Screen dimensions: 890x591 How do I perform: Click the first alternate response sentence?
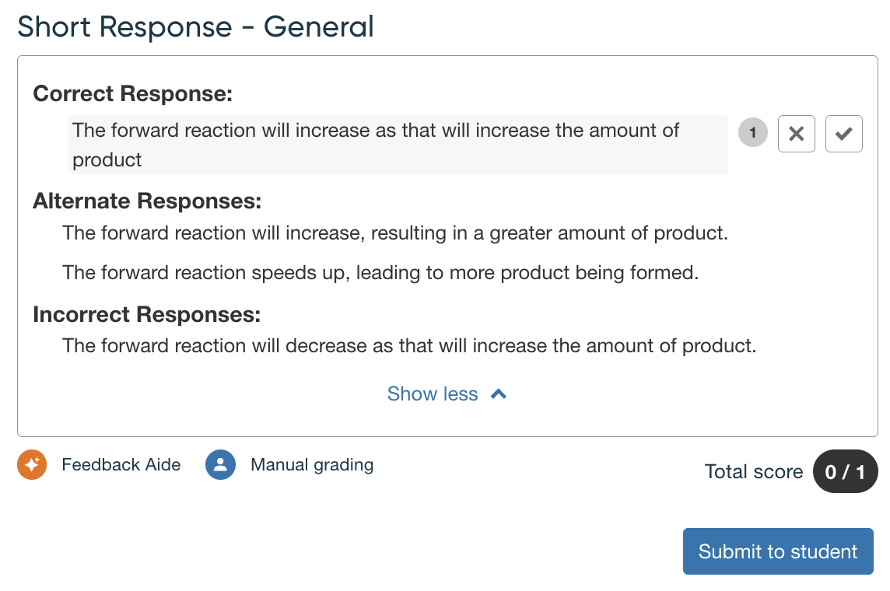(395, 233)
